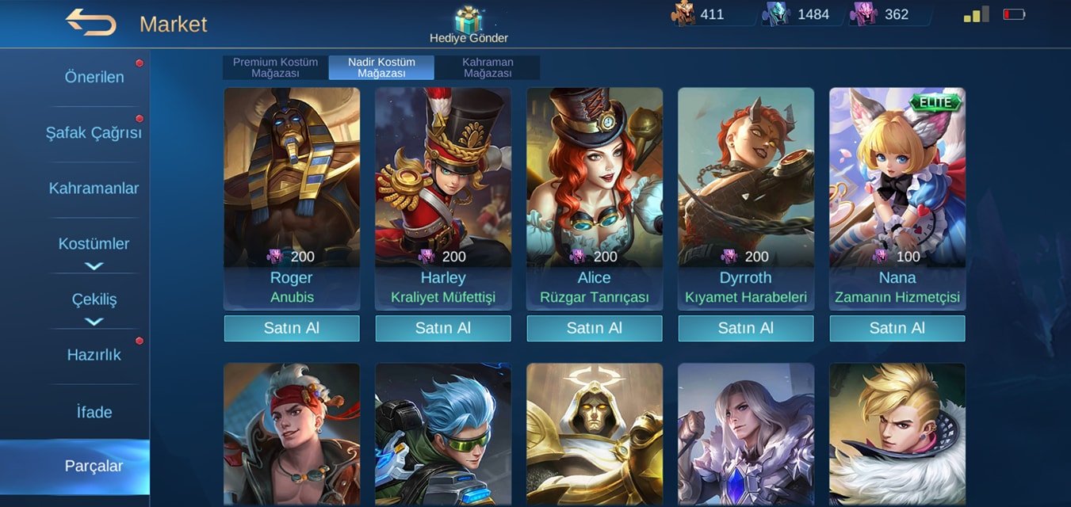
Task: Select the 1484 fragment counter icon
Action: pos(776,14)
